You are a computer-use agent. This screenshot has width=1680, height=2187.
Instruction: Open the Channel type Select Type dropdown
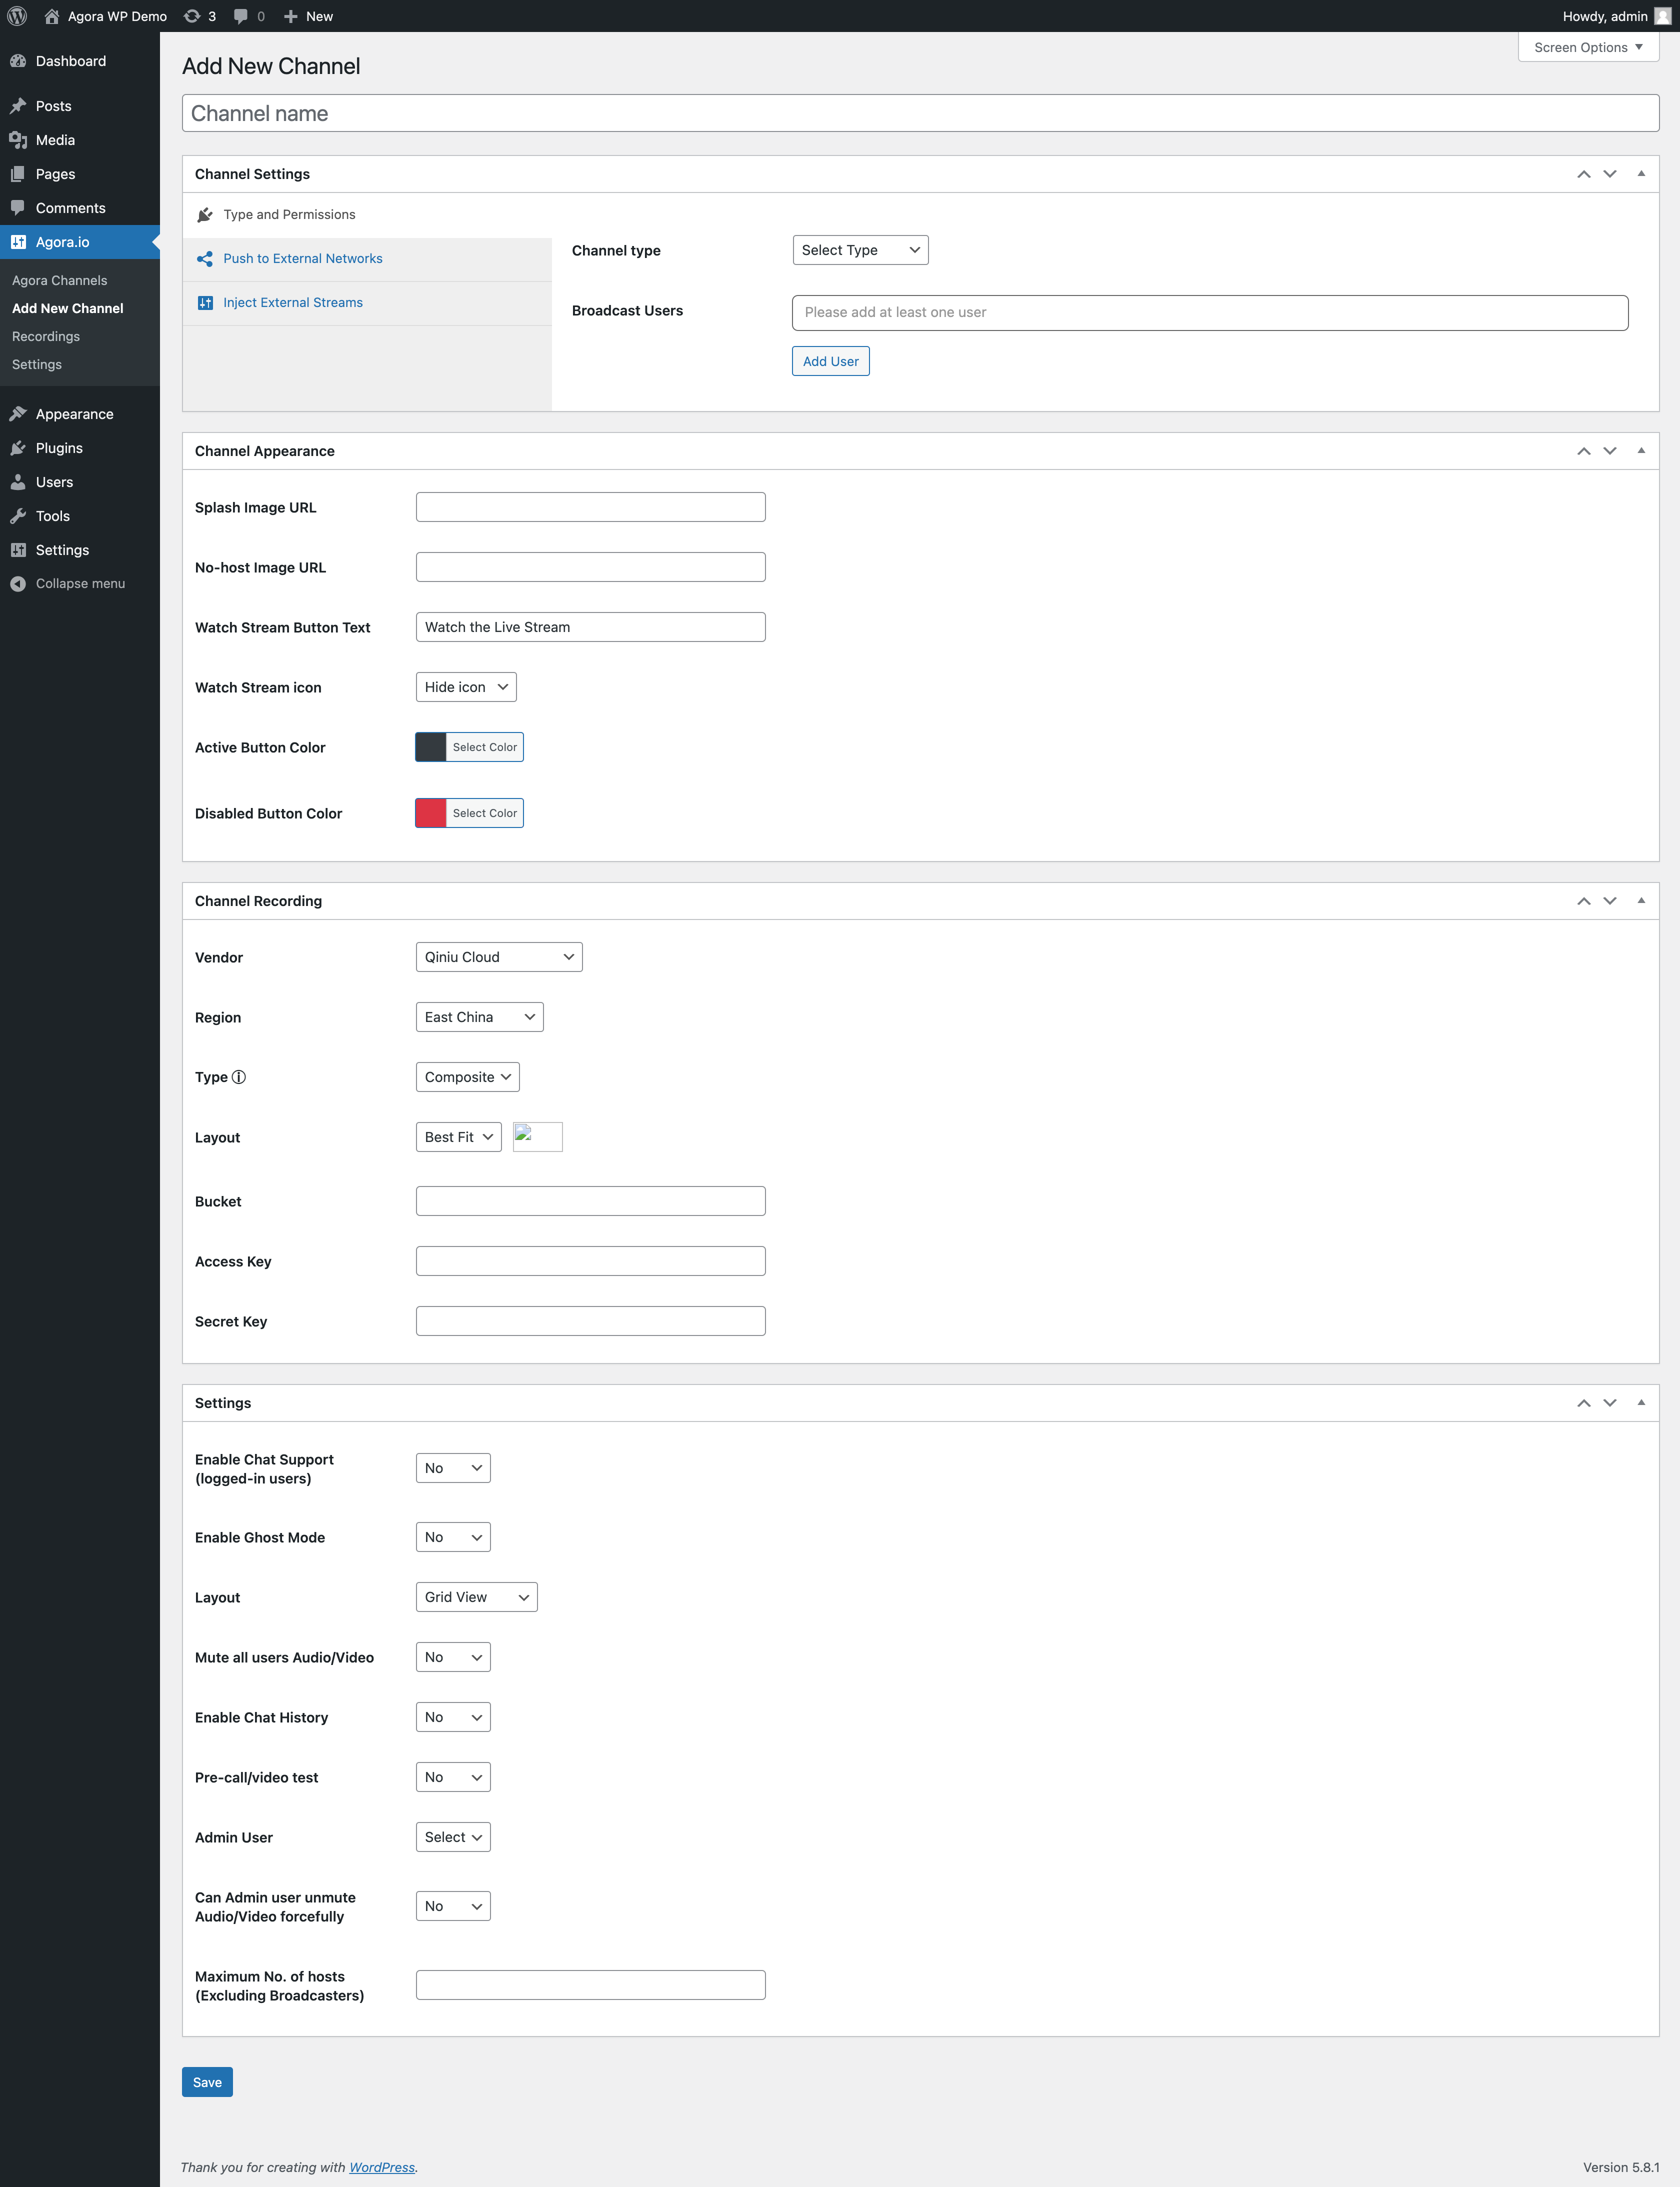(860, 250)
